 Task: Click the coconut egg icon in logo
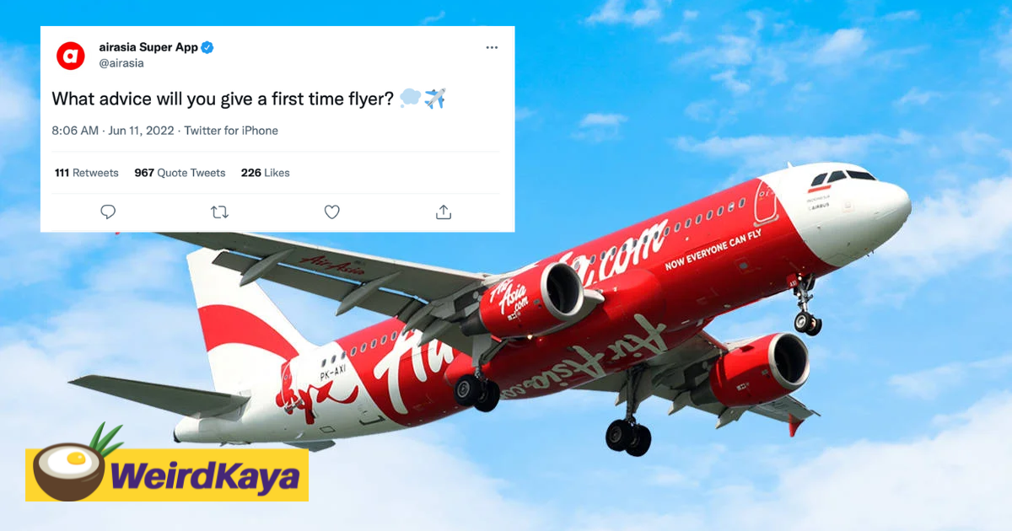70,470
